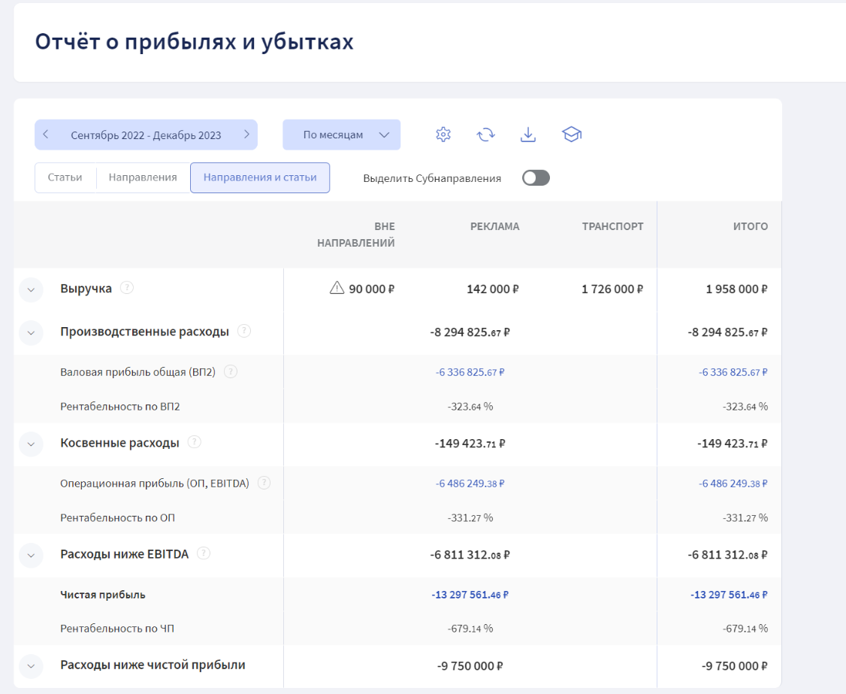846x694 pixels.
Task: Expand Расходы ниже чистой прибыли row
Action: (31, 666)
